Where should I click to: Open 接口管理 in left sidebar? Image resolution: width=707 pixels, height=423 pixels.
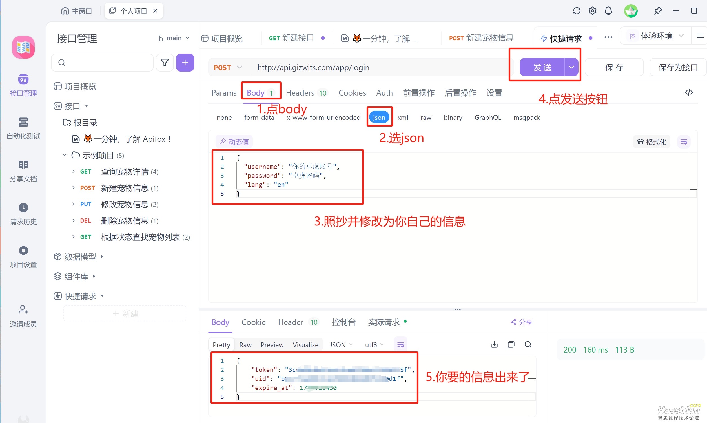coord(23,85)
